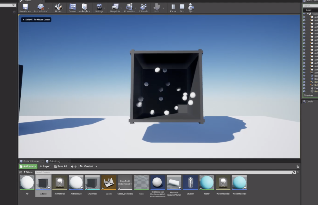Viewport: 318px width, 205px height.
Task: Switch to the Output Log tab
Action: tap(55, 161)
